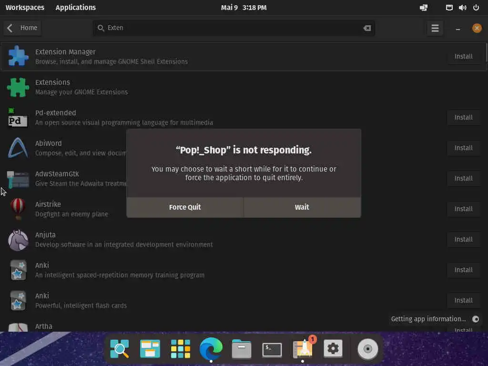488x366 pixels.
Task: Open the Applications menu in the top bar
Action: [x=76, y=8]
